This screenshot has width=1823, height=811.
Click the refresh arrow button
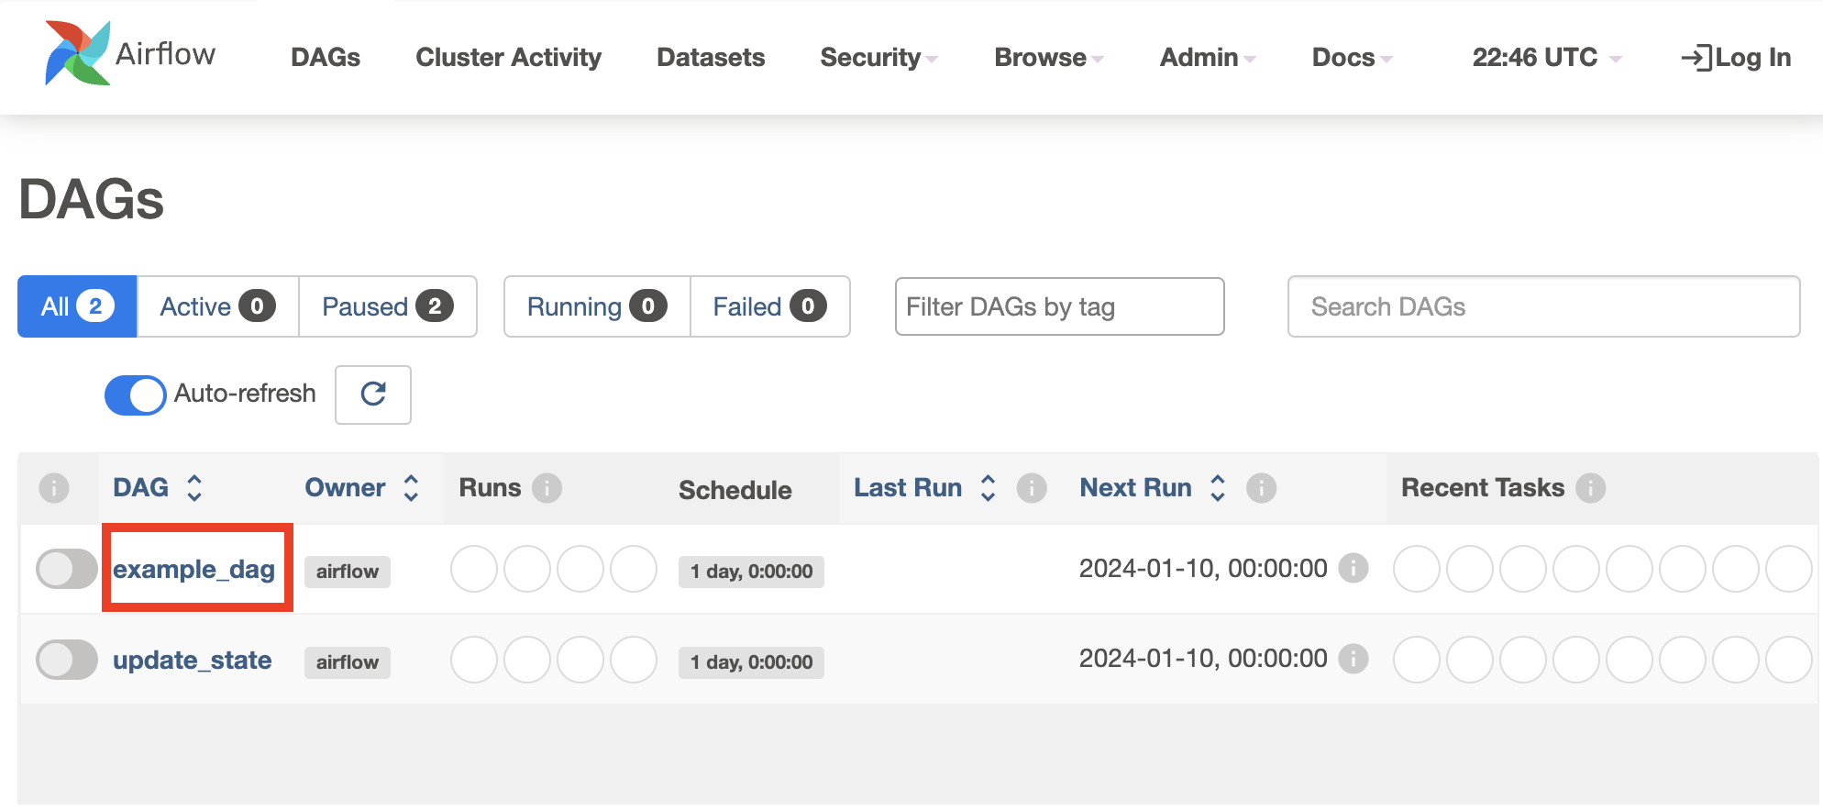click(373, 394)
